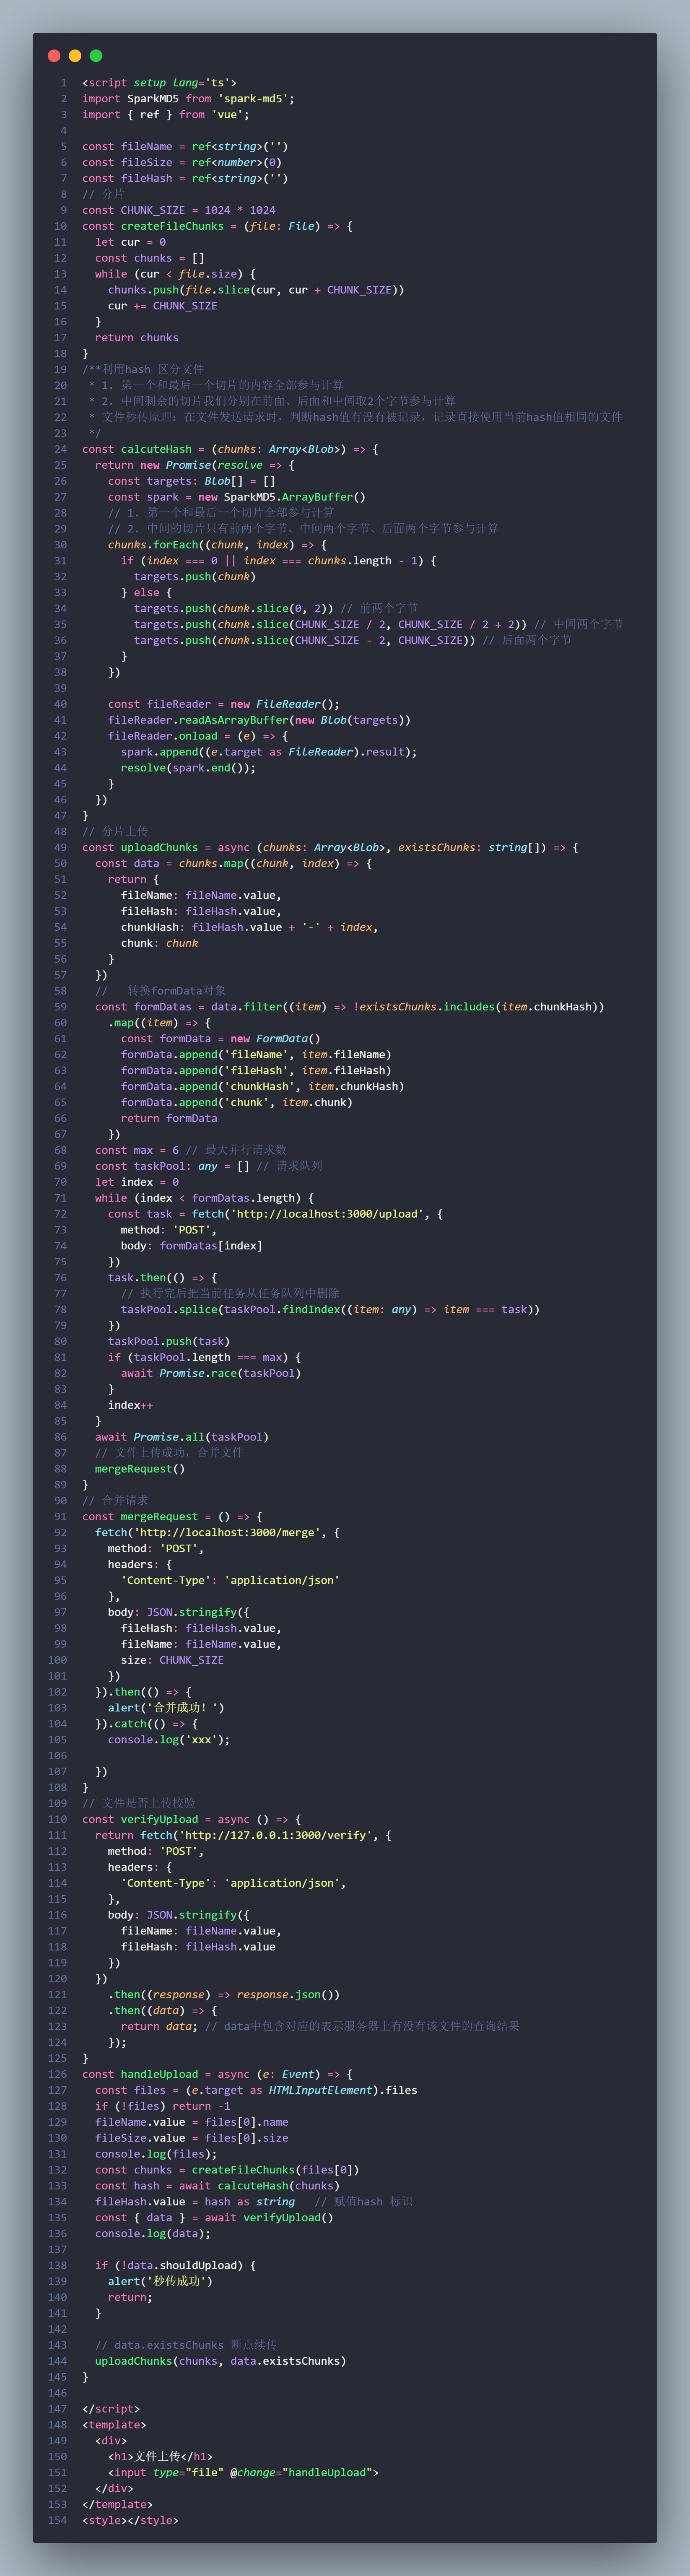Click the const formDatas = data.filter line
Screen dimensions: 690x2576
point(350,1007)
